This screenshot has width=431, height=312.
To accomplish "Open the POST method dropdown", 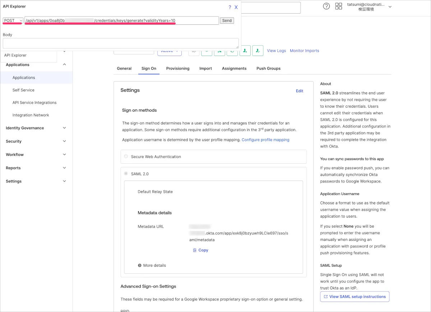I will pos(13,20).
